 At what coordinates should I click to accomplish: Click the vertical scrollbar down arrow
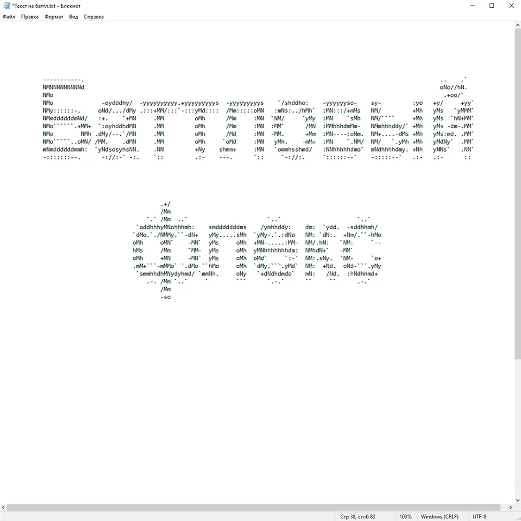[x=518, y=500]
